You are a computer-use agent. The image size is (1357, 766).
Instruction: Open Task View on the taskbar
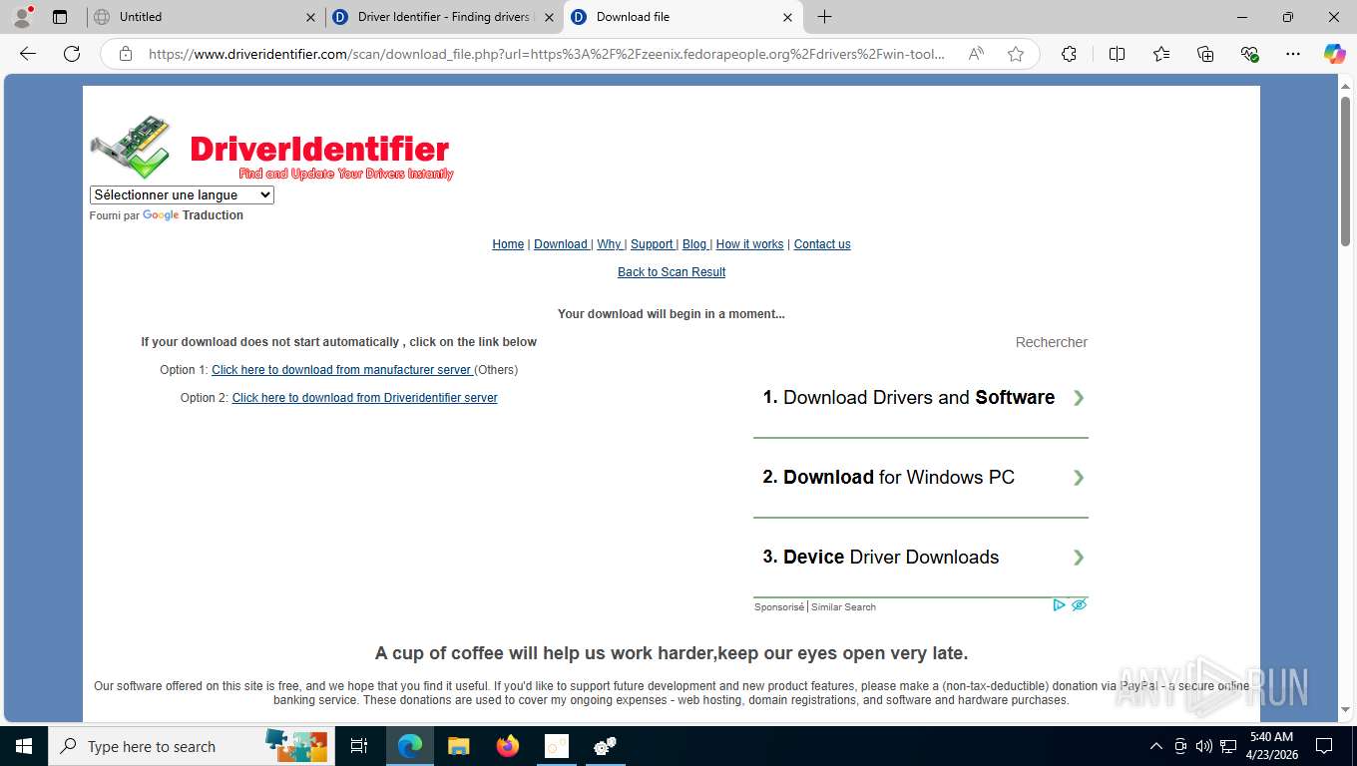(359, 746)
